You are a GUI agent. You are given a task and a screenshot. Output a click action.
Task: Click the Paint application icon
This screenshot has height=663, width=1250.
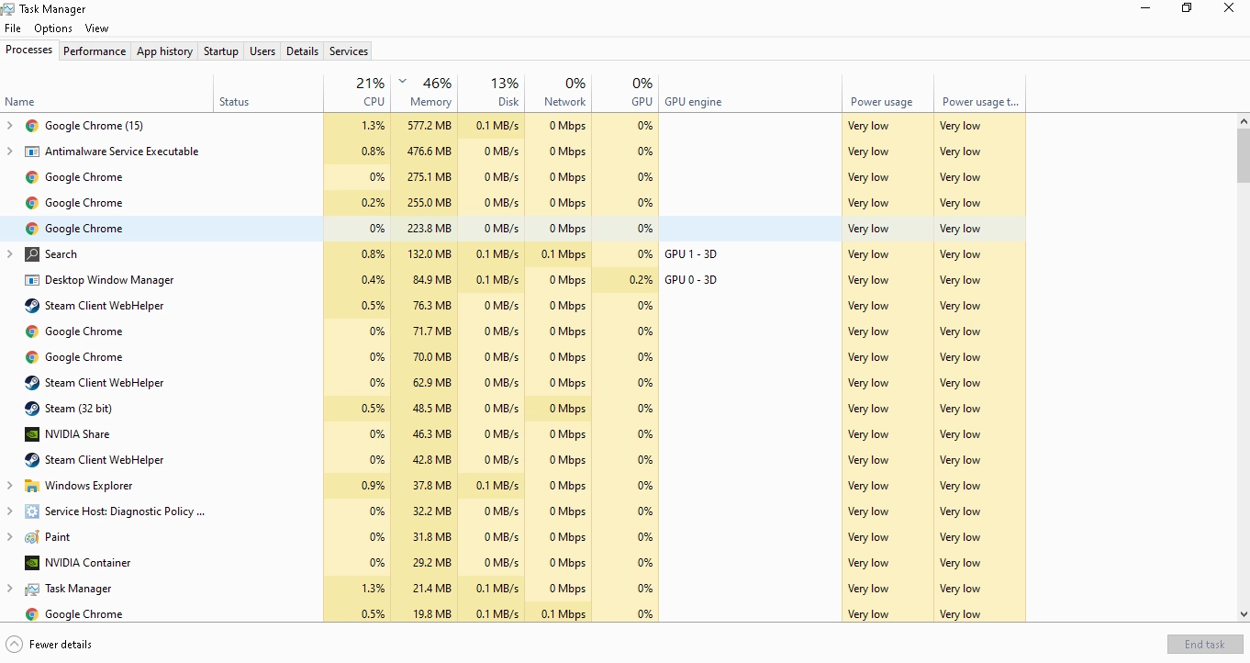point(32,537)
